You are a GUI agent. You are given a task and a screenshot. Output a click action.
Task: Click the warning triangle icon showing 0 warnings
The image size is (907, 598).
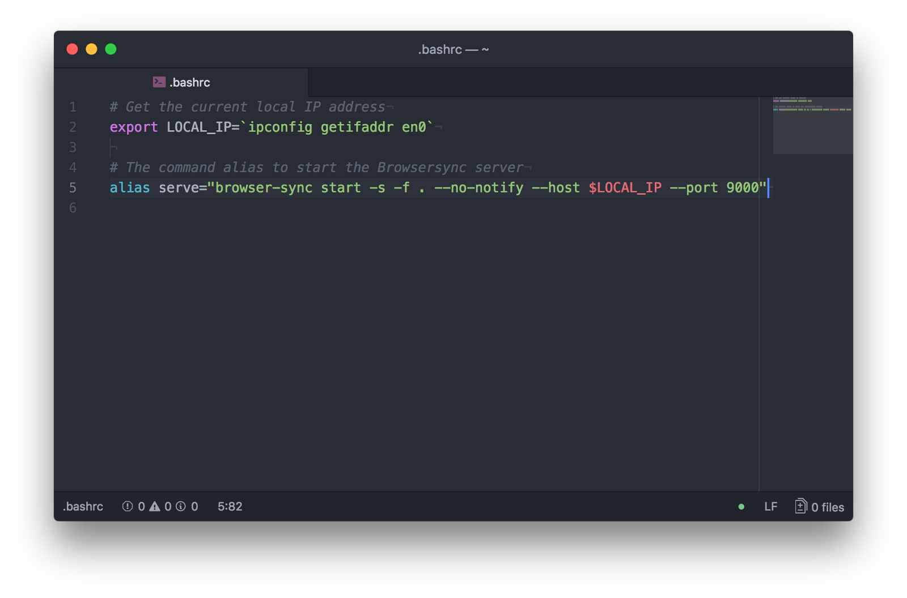click(x=155, y=506)
